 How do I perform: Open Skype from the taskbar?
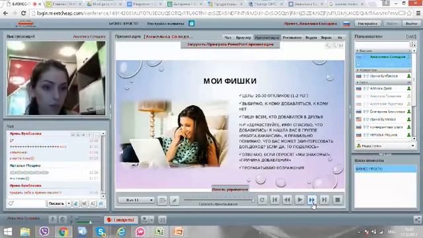[x=101, y=232]
